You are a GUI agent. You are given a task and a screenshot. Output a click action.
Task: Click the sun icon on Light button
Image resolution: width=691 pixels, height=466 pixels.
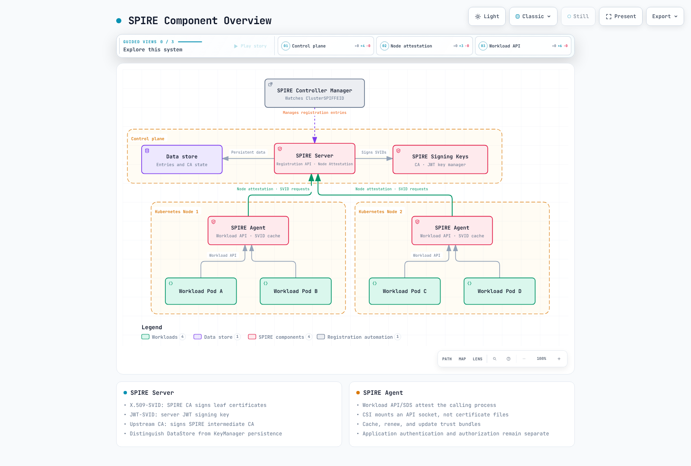click(478, 16)
